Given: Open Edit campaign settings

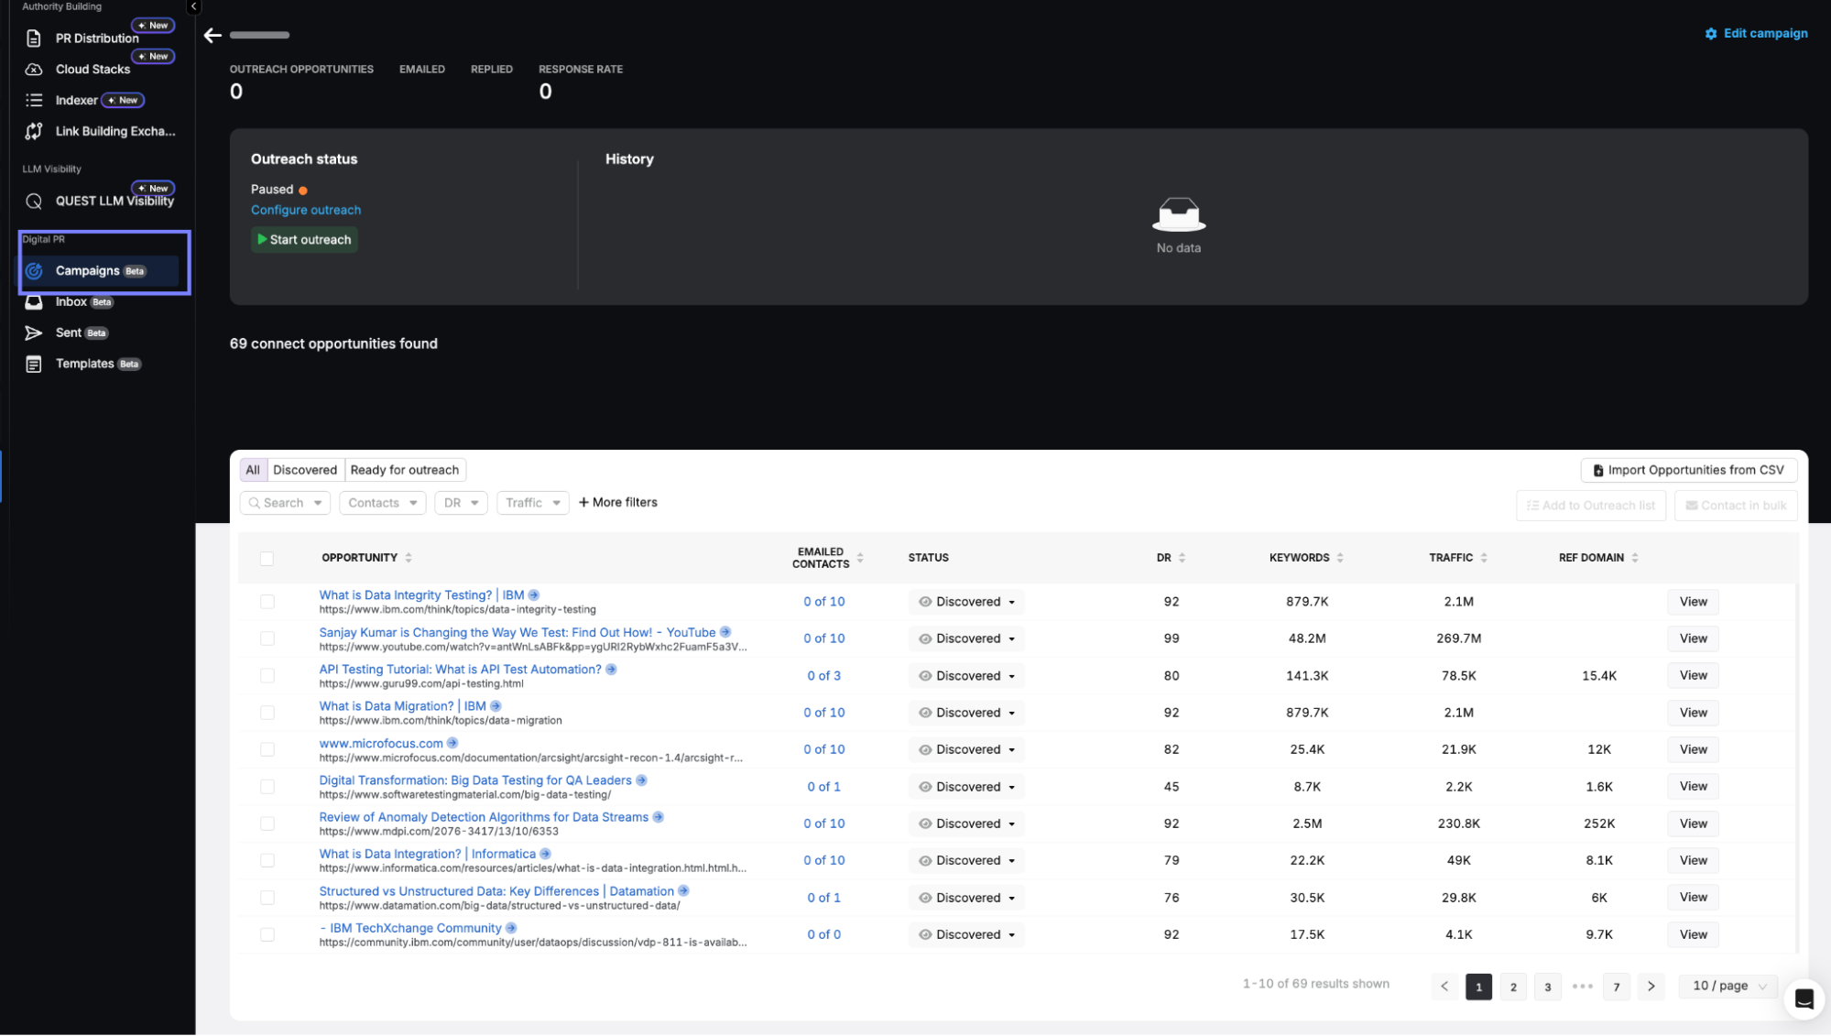Looking at the screenshot, I should pyautogui.click(x=1756, y=33).
